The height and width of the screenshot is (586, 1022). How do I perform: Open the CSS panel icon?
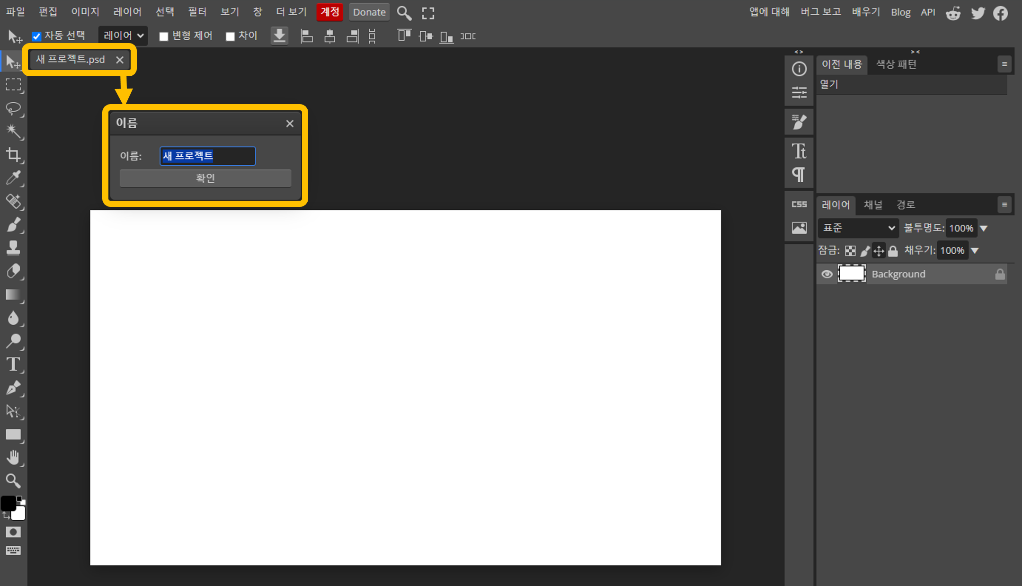pos(799,204)
